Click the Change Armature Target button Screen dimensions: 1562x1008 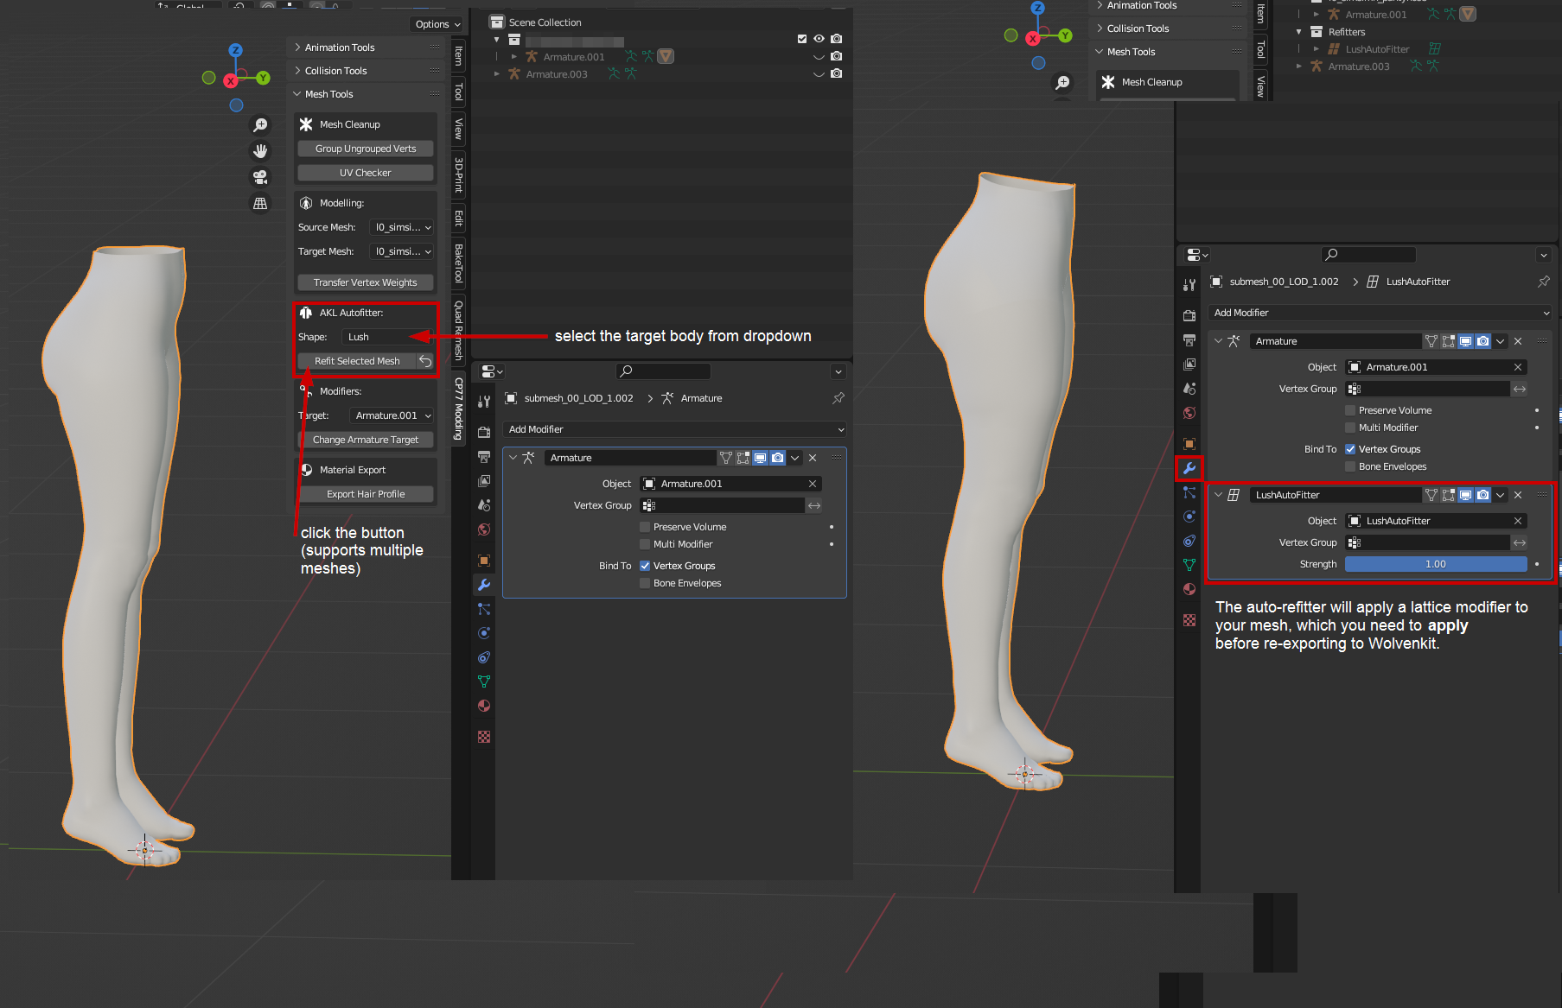click(366, 440)
